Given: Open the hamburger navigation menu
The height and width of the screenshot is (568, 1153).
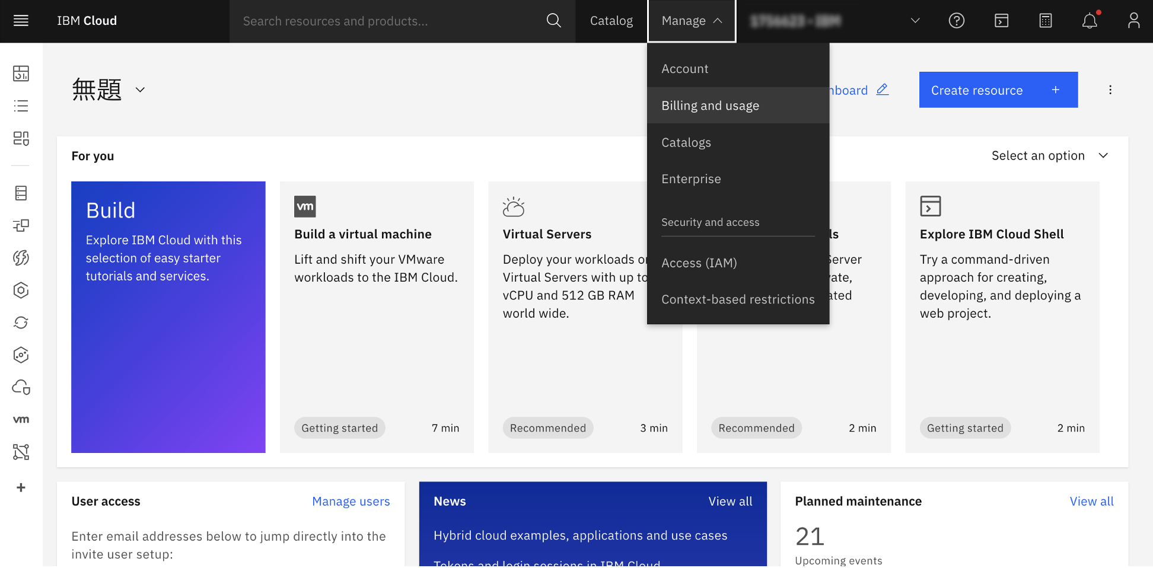Looking at the screenshot, I should click(21, 21).
